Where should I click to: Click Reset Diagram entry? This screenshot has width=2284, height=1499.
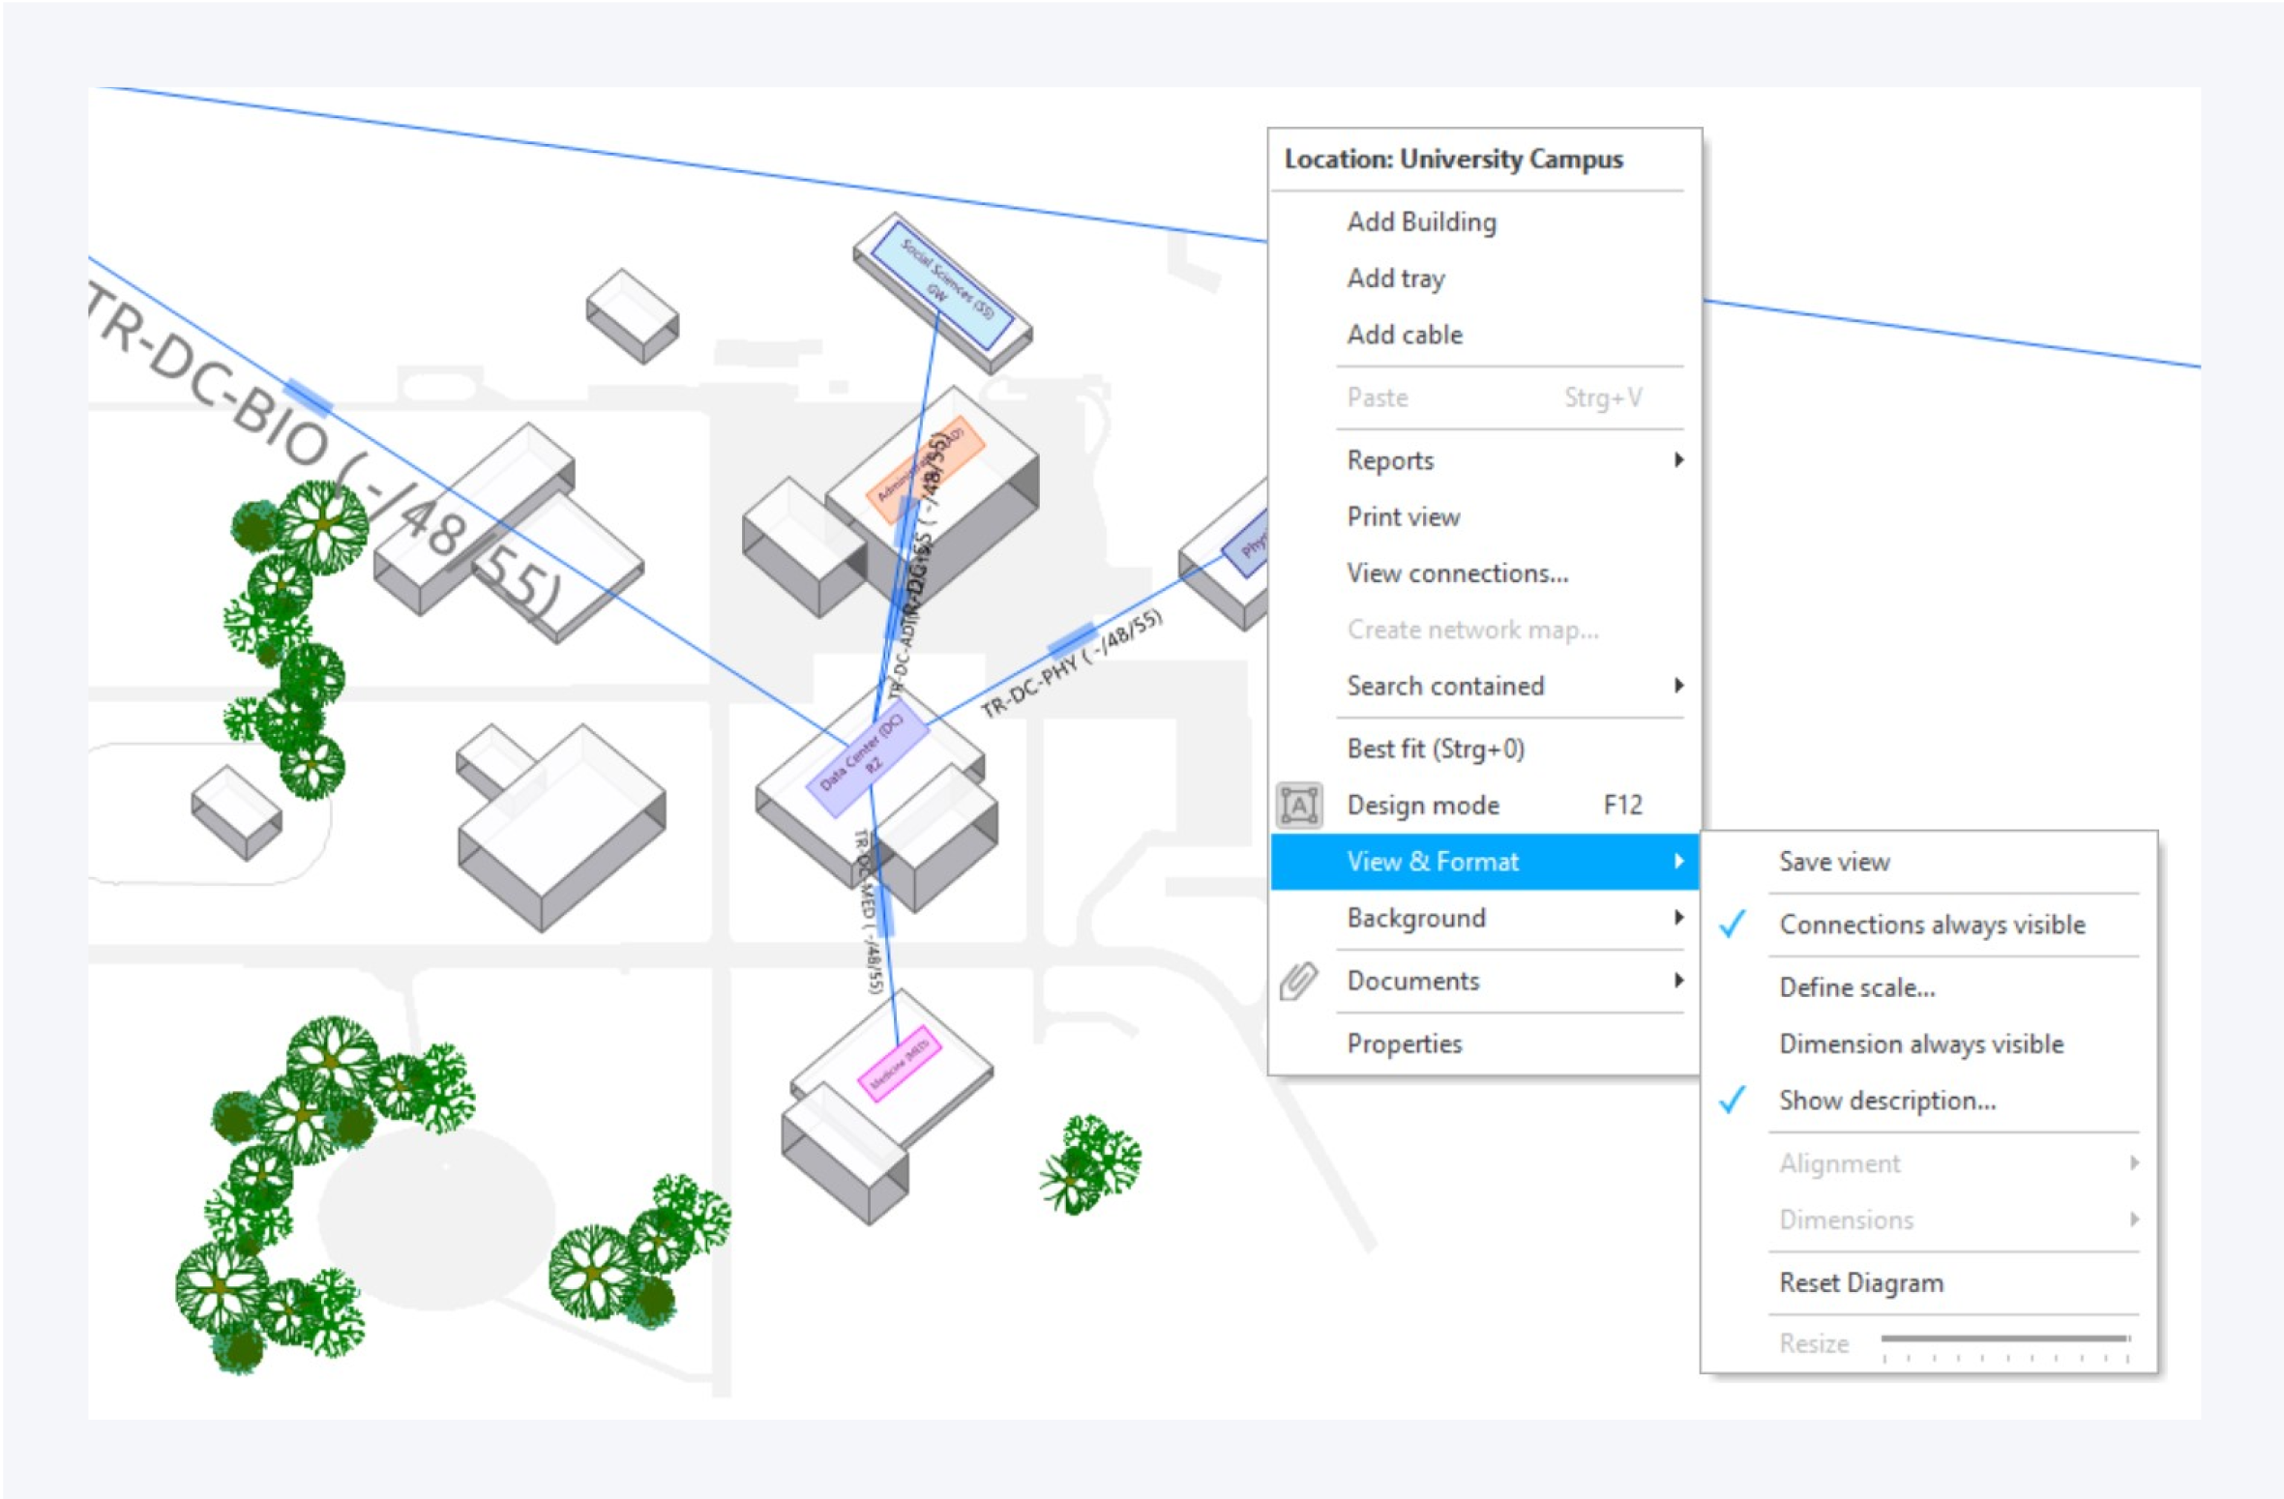[1860, 1283]
